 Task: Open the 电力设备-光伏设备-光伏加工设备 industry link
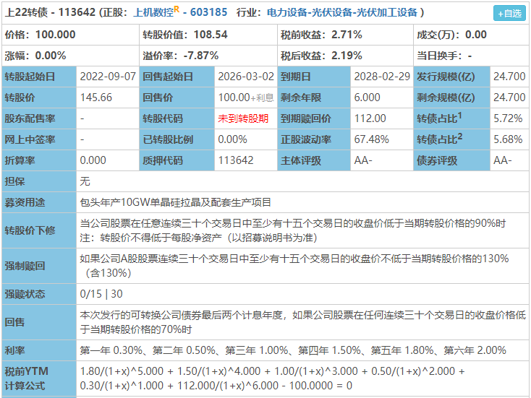click(x=342, y=12)
